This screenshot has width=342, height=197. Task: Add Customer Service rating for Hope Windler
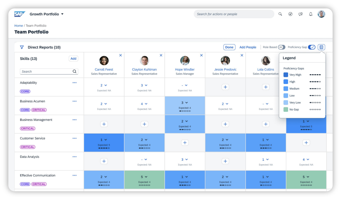[185, 143]
